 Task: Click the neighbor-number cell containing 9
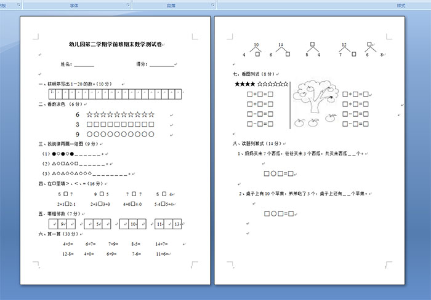[62, 224]
